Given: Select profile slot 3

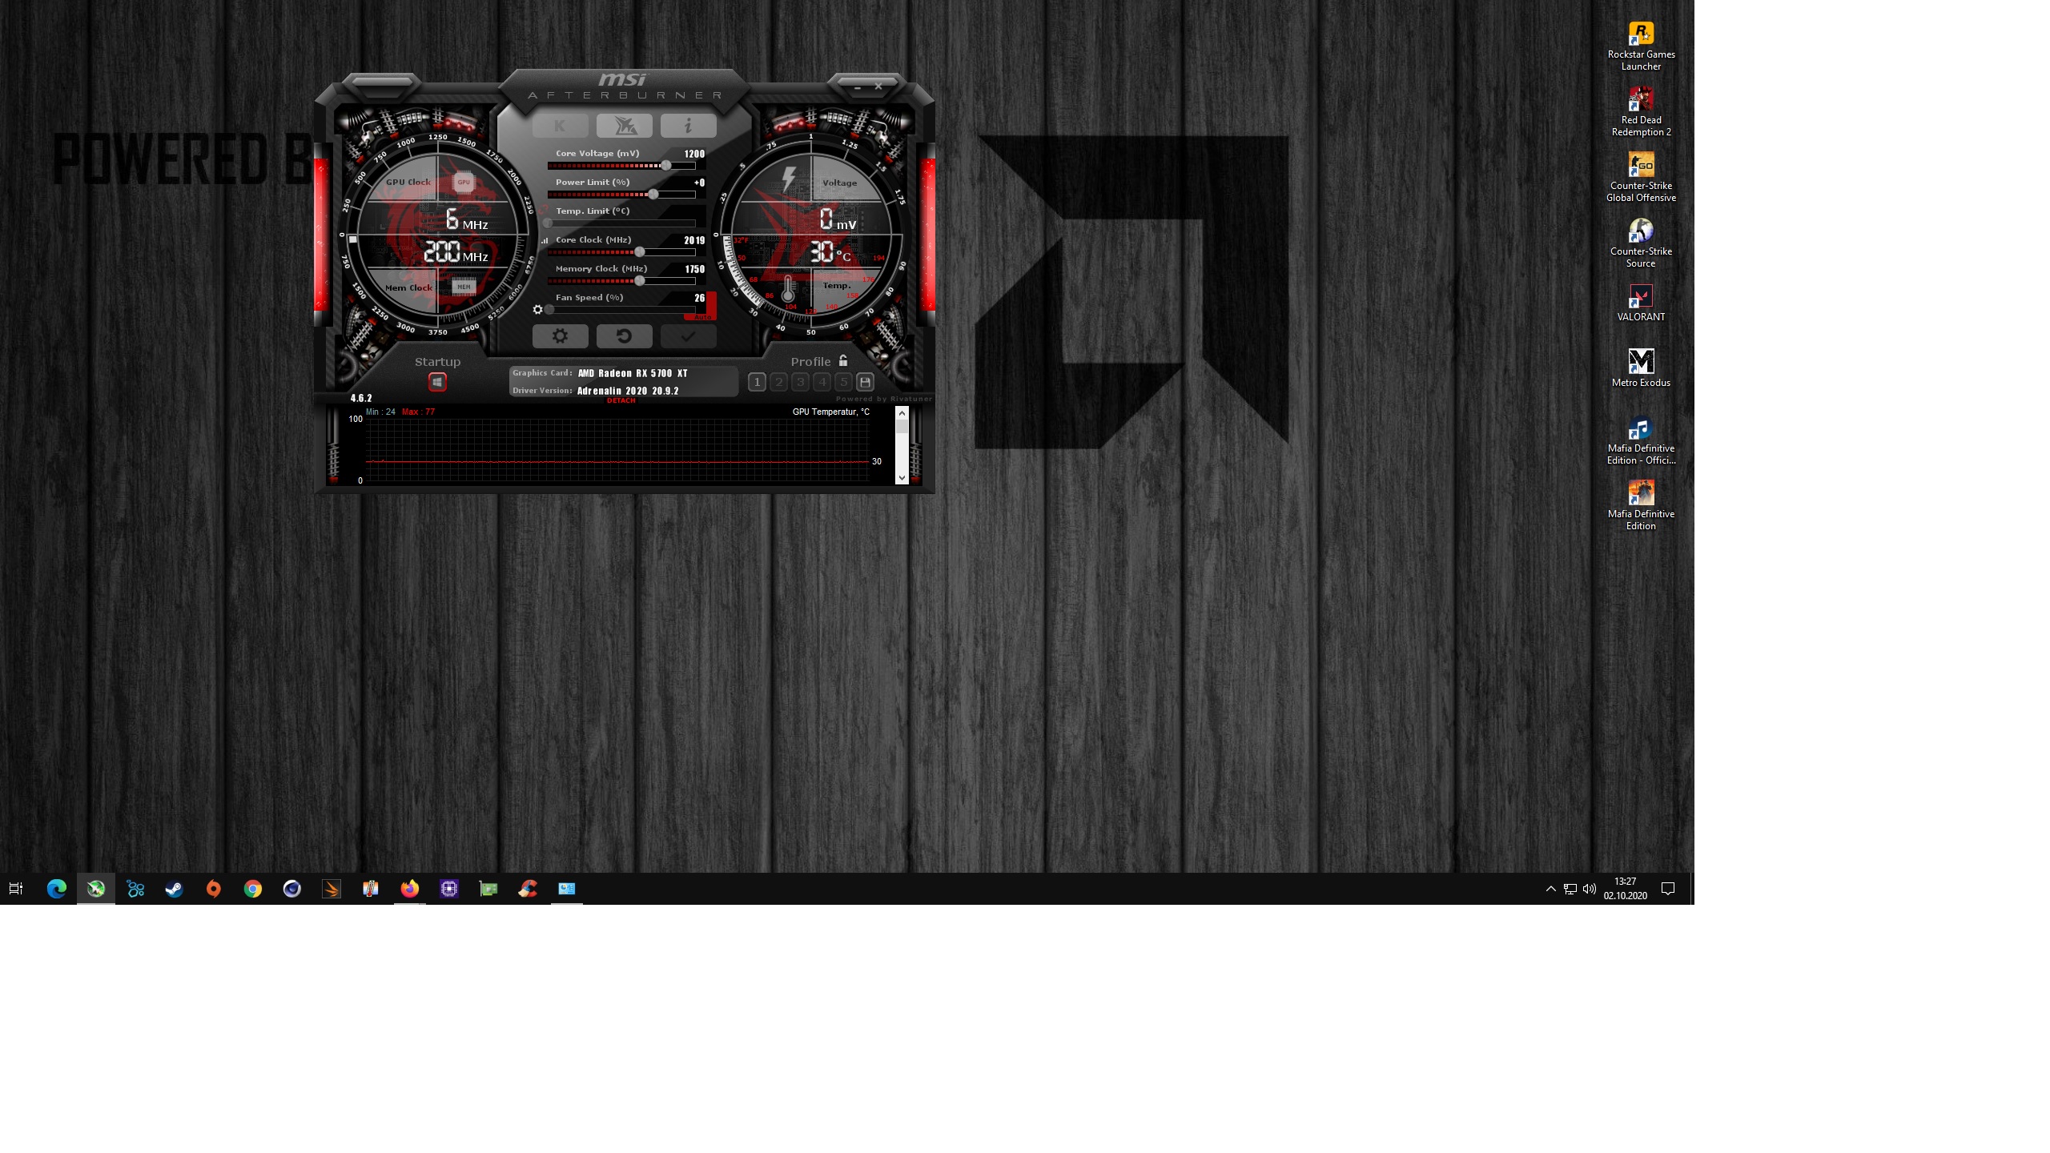Looking at the screenshot, I should (800, 382).
